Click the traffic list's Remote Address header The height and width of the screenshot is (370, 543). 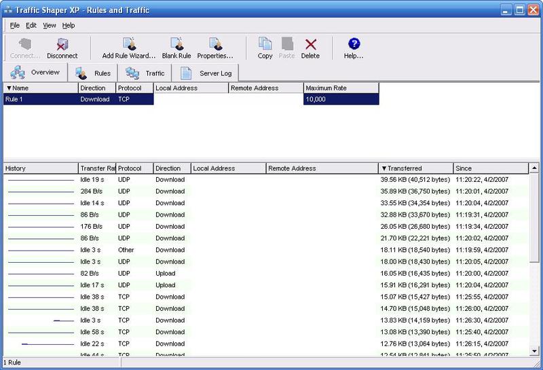point(322,168)
